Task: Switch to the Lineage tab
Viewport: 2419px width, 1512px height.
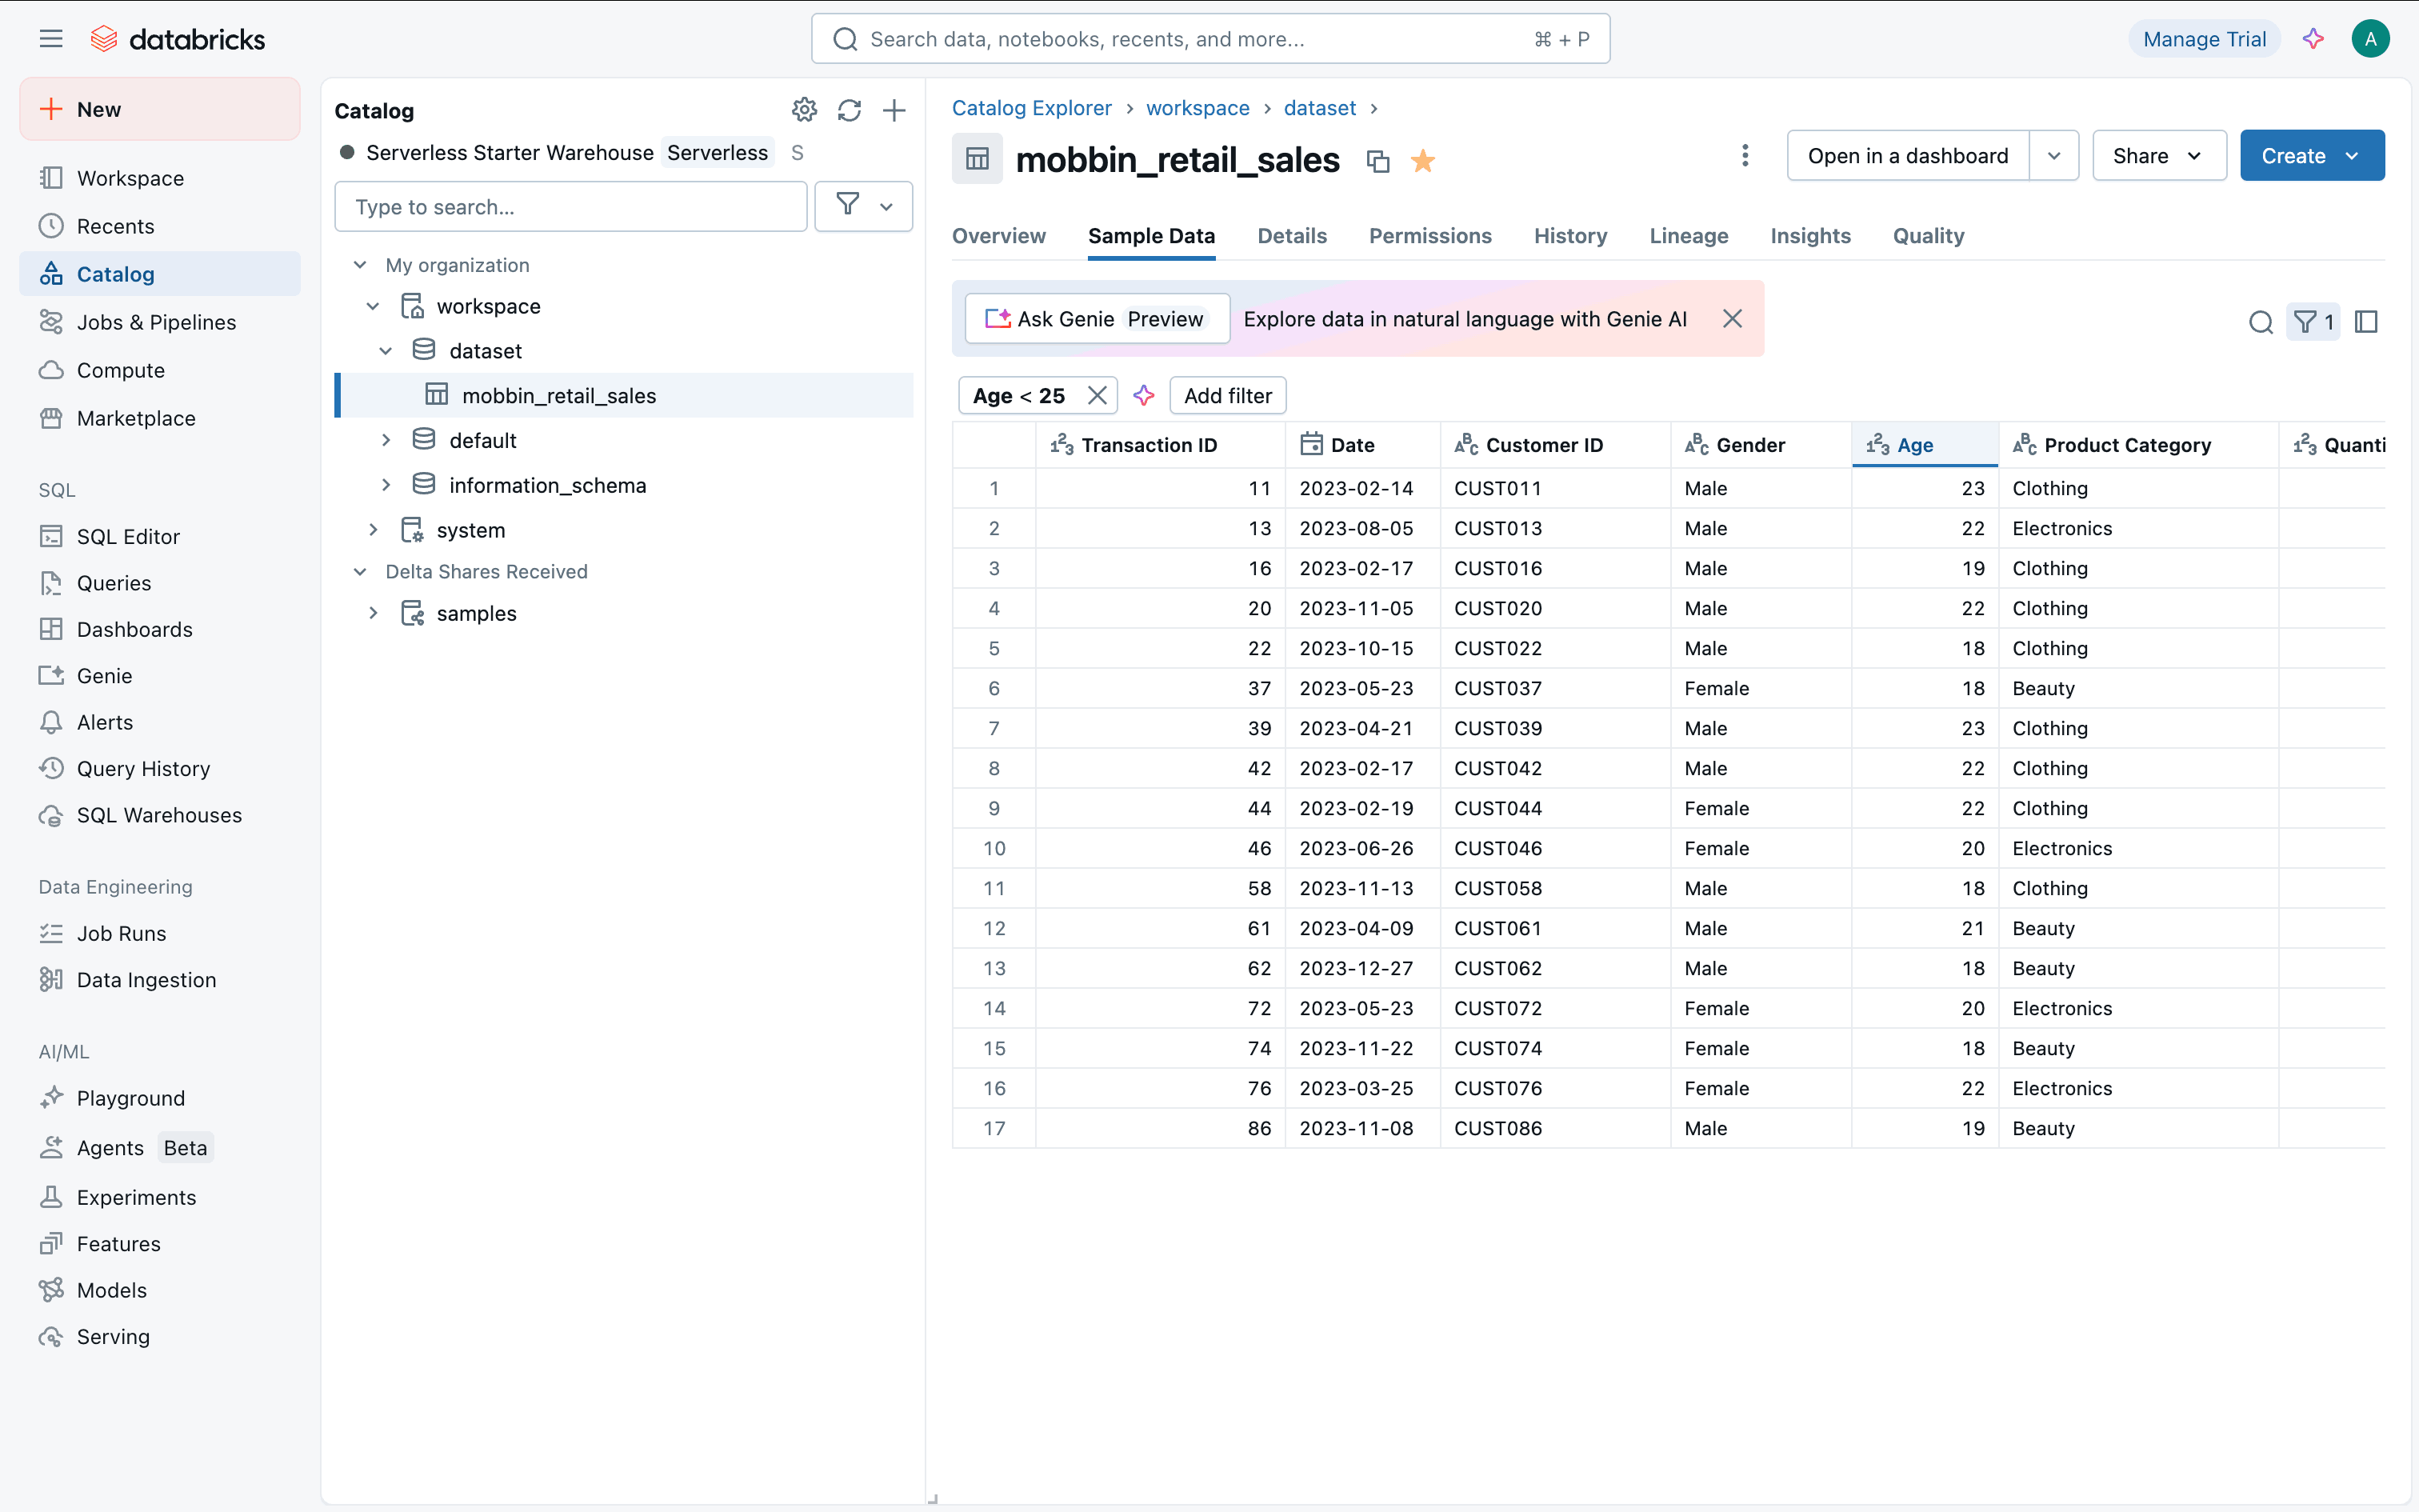Action: (1689, 236)
